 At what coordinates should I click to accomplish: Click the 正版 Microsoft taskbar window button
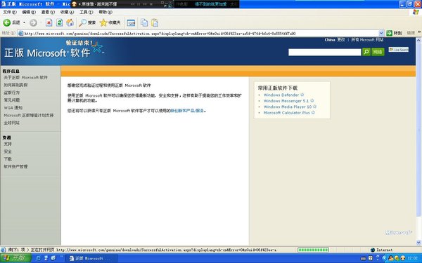(91, 258)
